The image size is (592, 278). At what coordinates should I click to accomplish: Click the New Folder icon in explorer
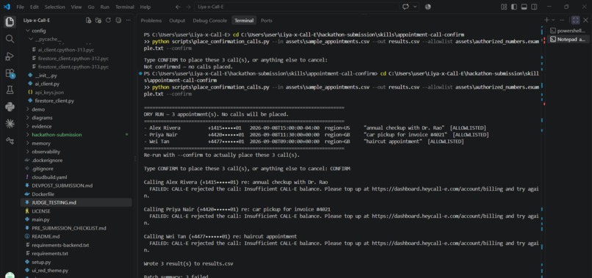(x=98, y=21)
